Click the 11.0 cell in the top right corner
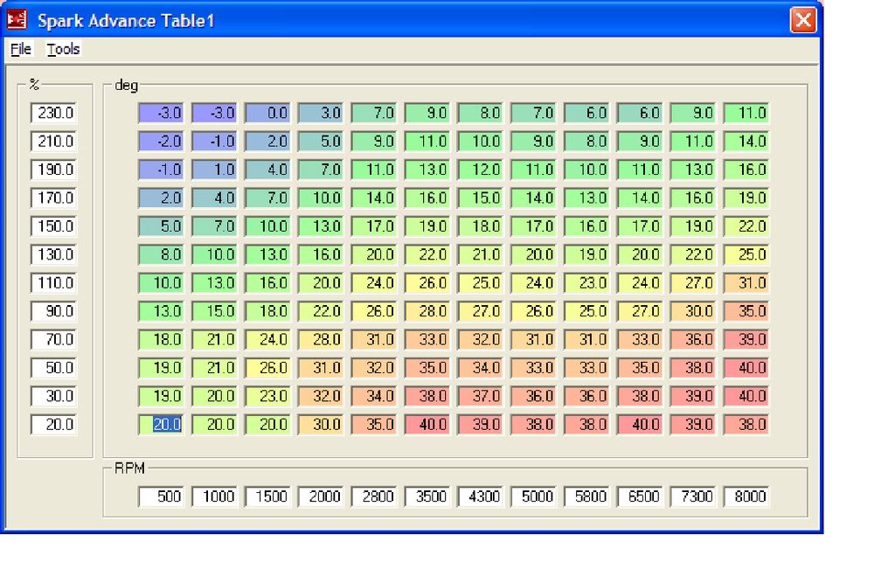Screen dimensions: 895x569 (x=746, y=113)
